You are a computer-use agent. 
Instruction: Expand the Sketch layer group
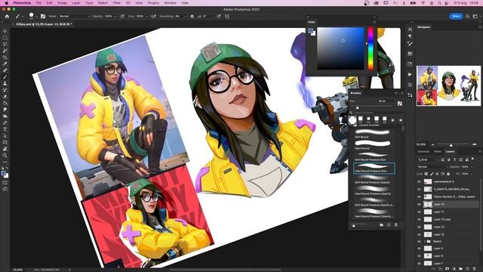424,242
